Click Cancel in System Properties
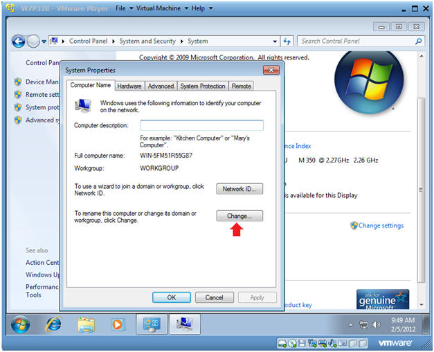Viewport: 434px width, 352px height. click(215, 297)
